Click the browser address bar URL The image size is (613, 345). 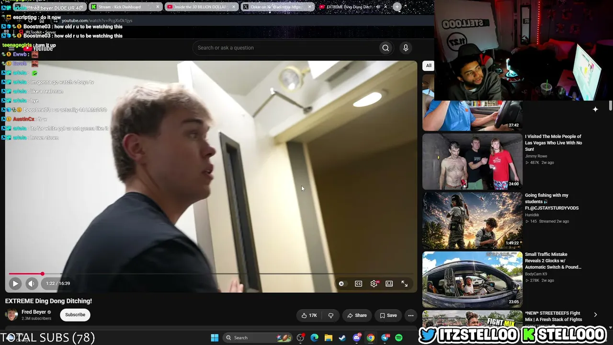(x=97, y=21)
